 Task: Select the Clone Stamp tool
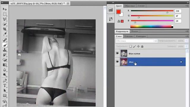[5, 50]
